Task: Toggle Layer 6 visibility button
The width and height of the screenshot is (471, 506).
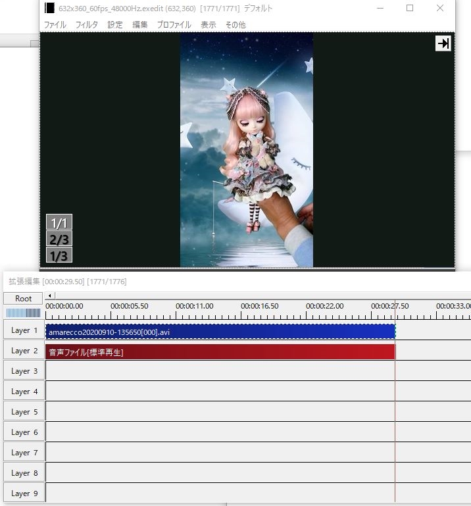Action: [x=24, y=432]
